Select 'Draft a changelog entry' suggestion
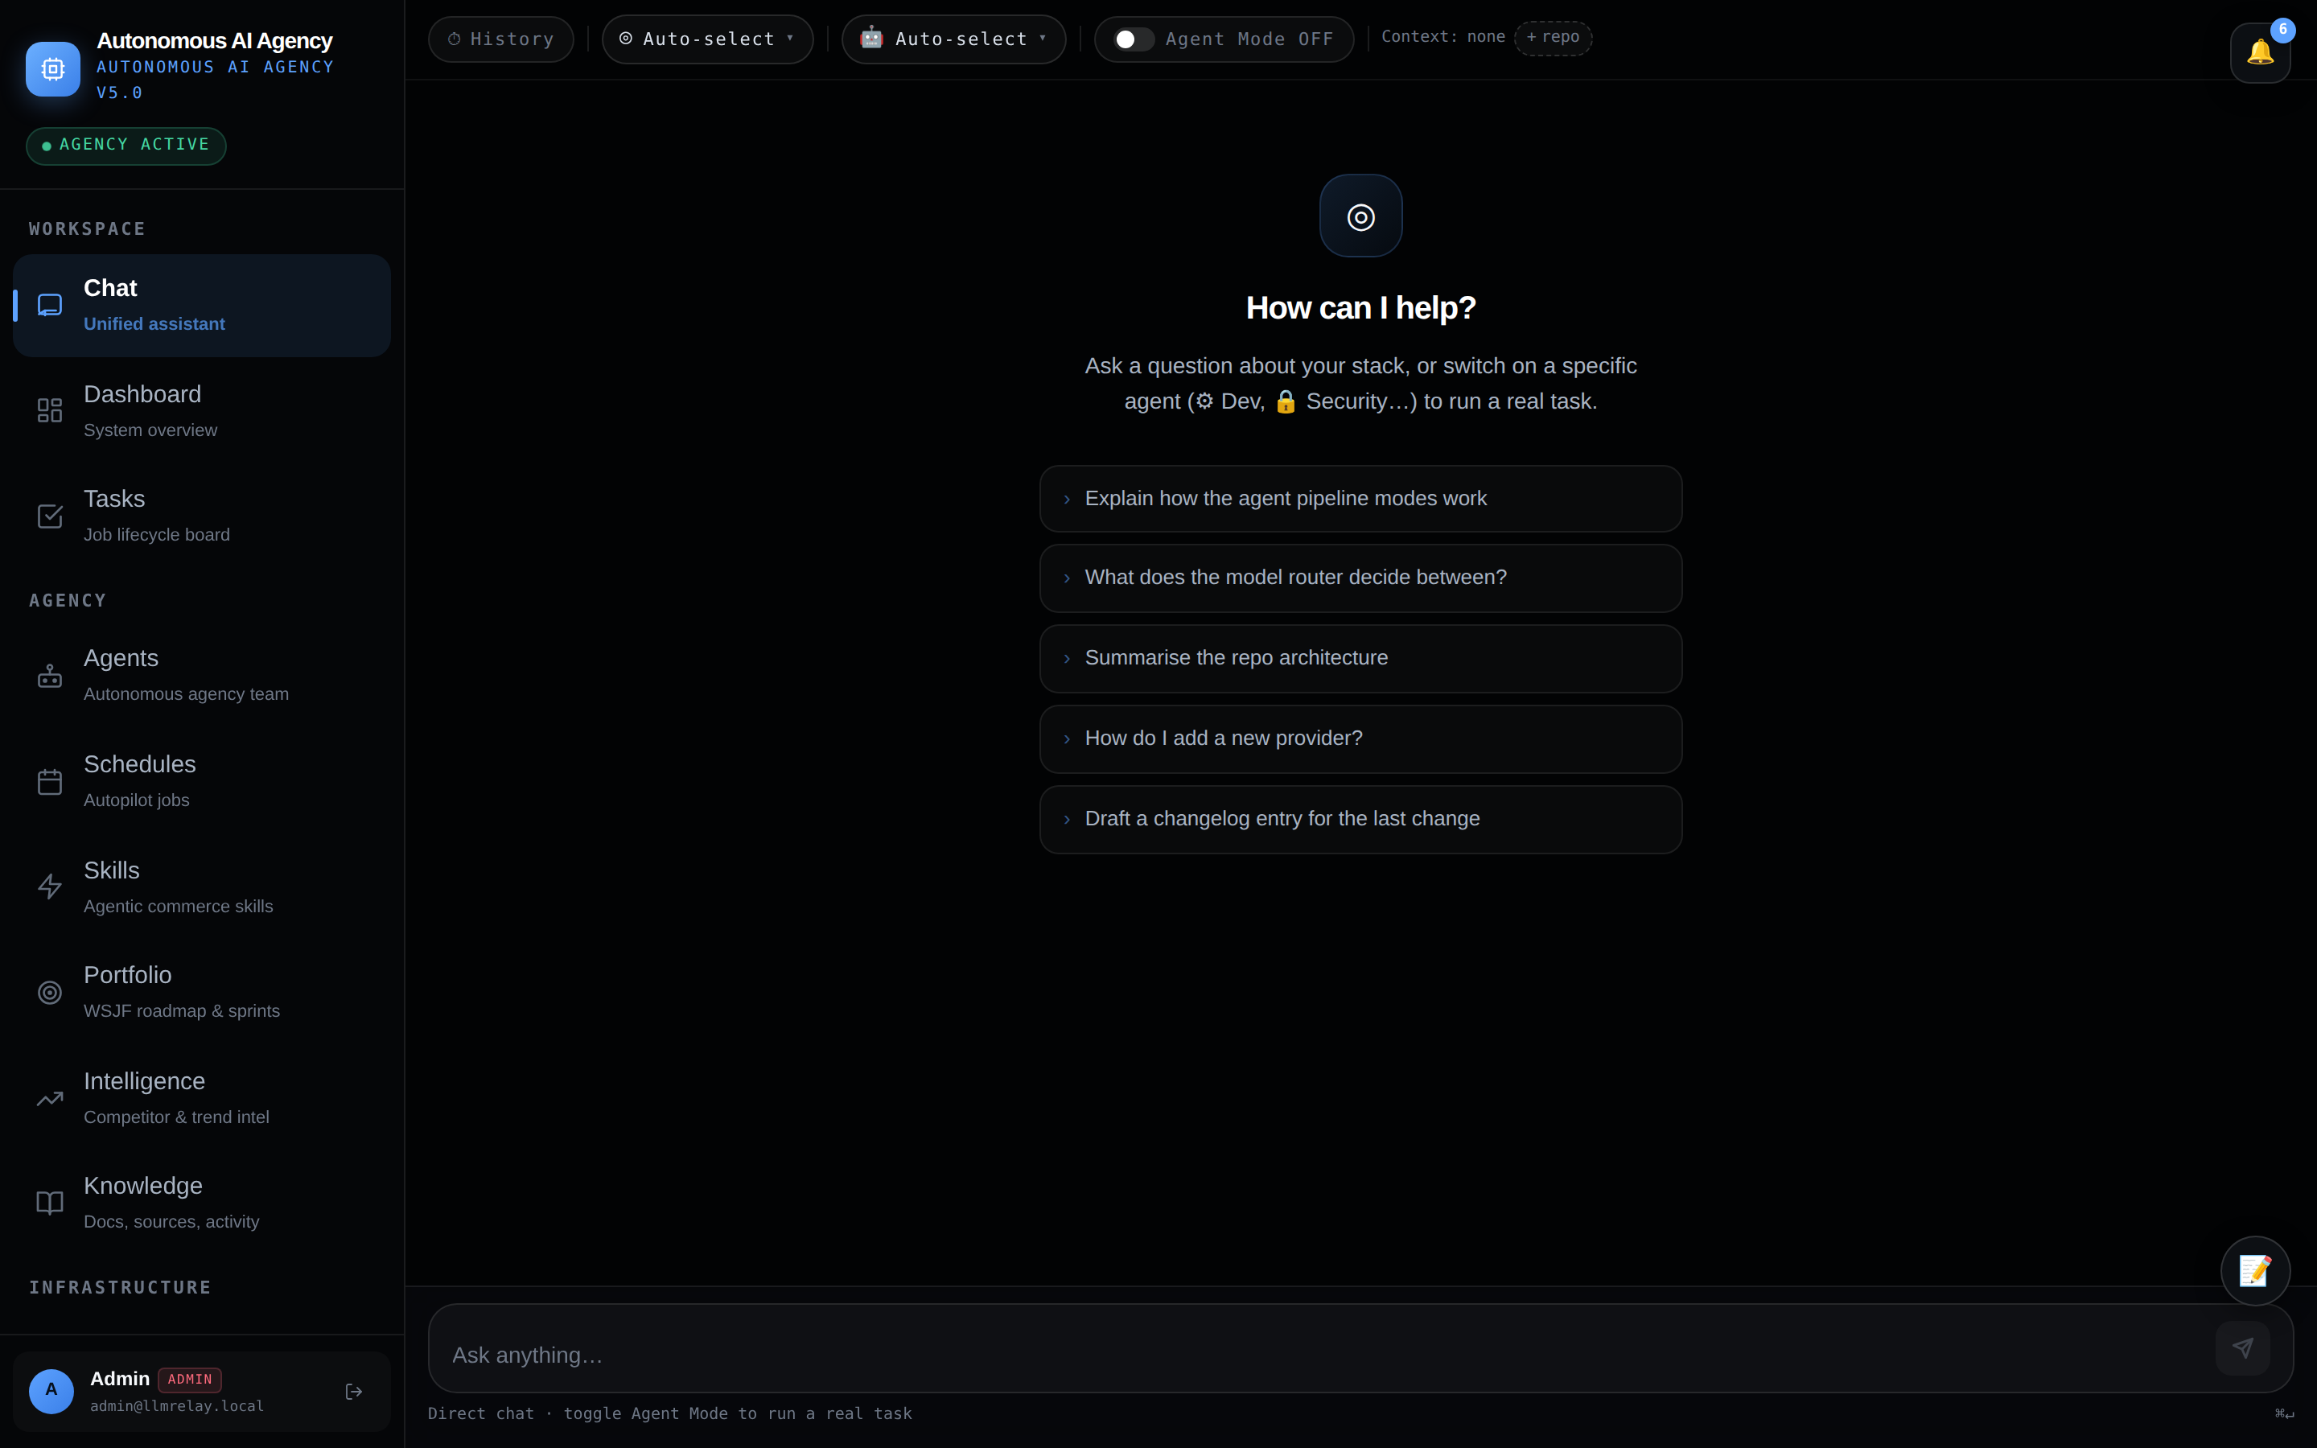 coord(1360,820)
